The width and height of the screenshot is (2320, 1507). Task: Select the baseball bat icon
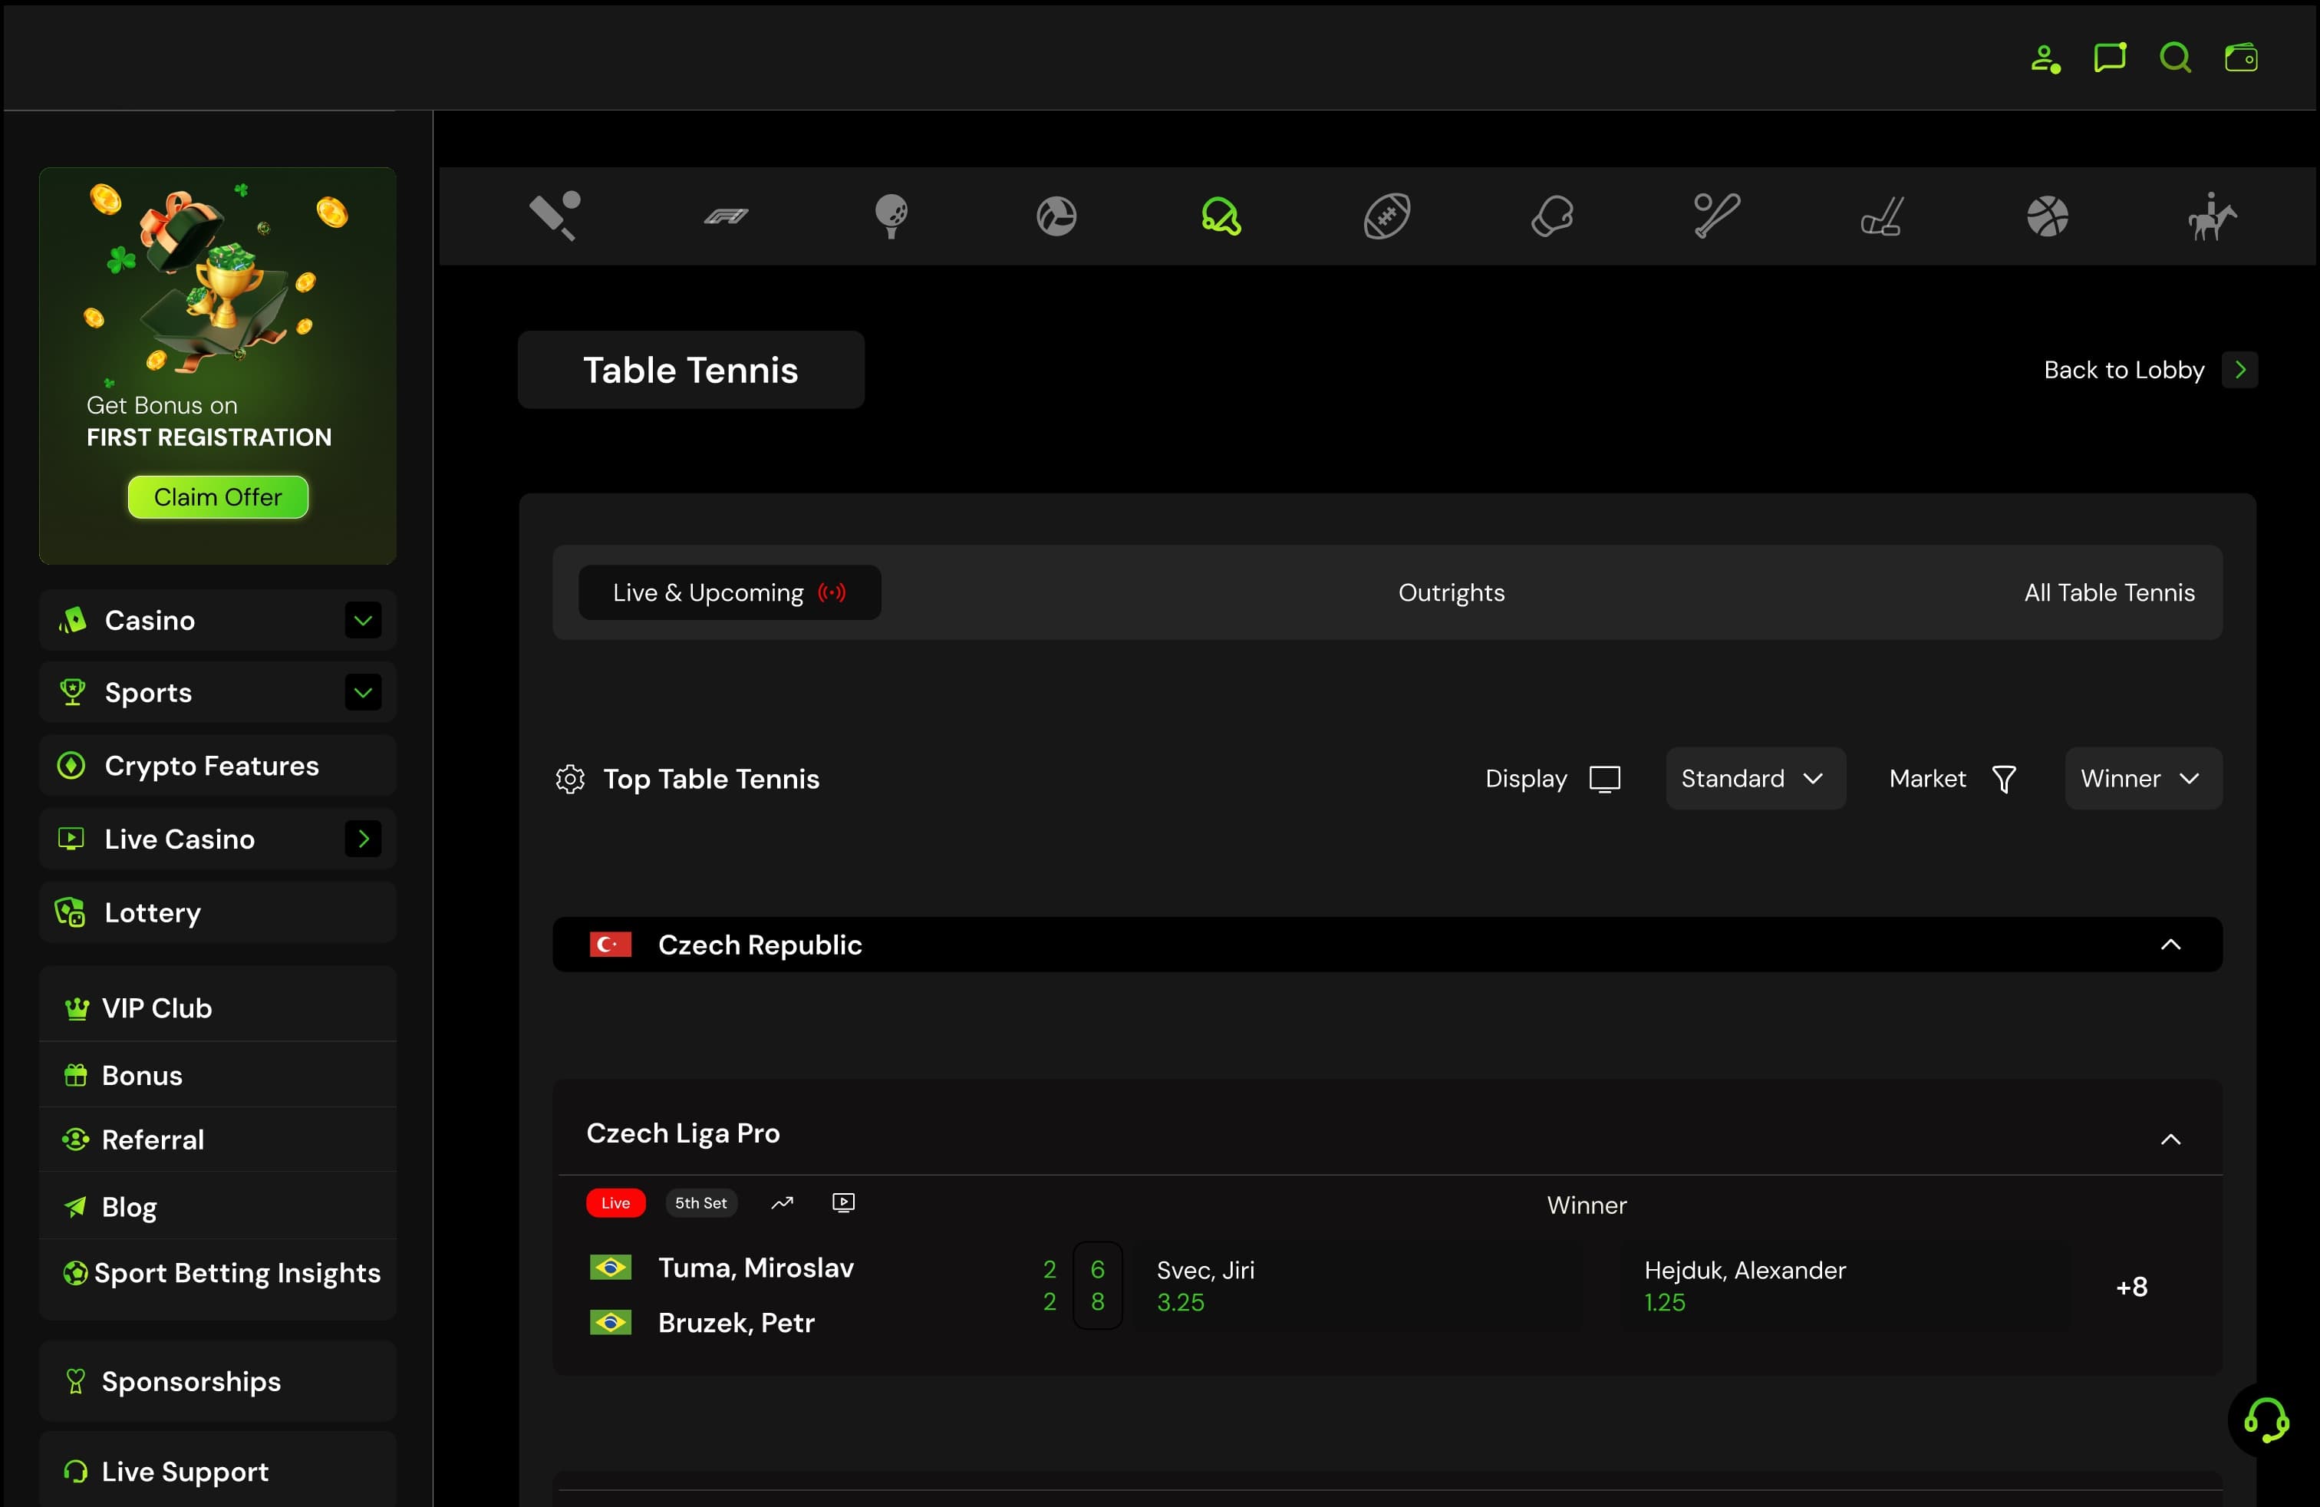pyautogui.click(x=1717, y=216)
